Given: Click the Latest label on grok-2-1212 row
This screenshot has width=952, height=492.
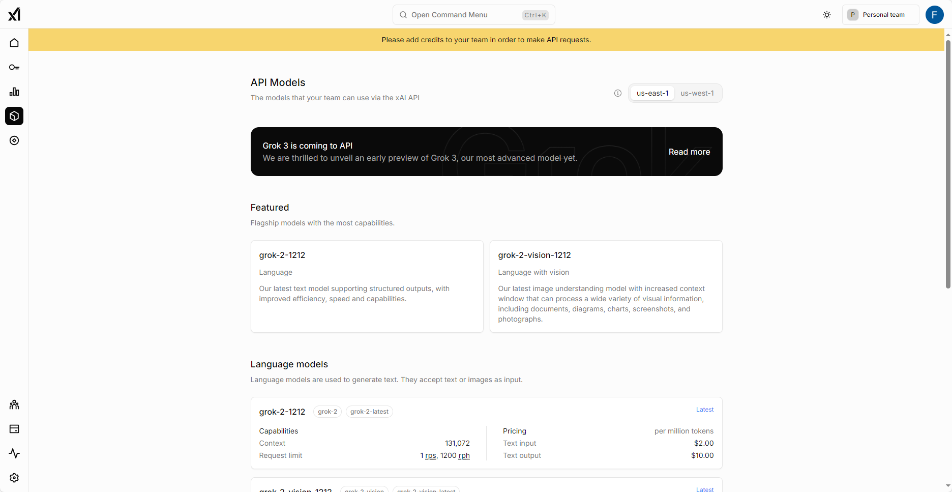Looking at the screenshot, I should pos(705,410).
